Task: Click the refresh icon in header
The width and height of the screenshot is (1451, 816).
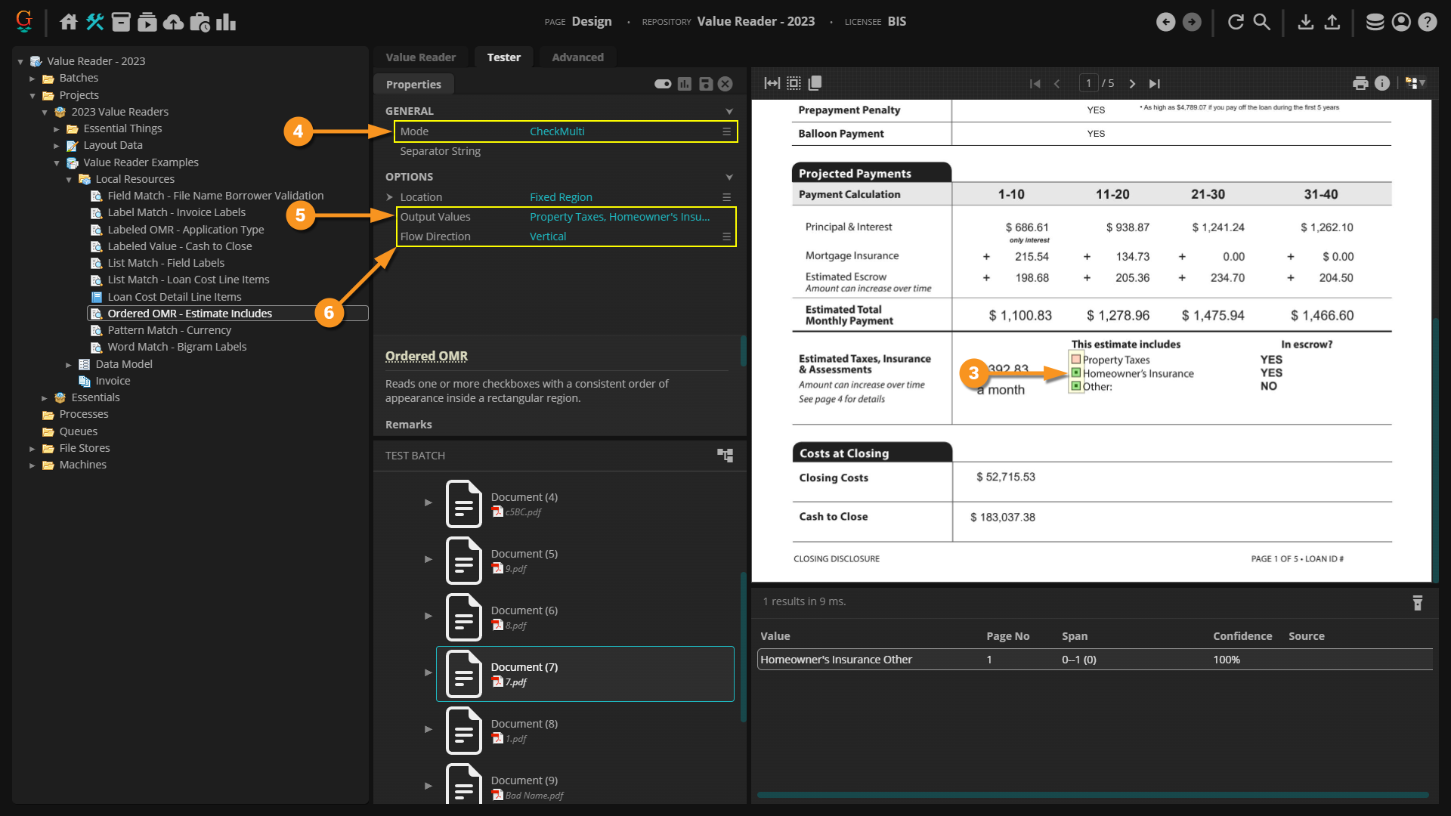Action: [1236, 22]
